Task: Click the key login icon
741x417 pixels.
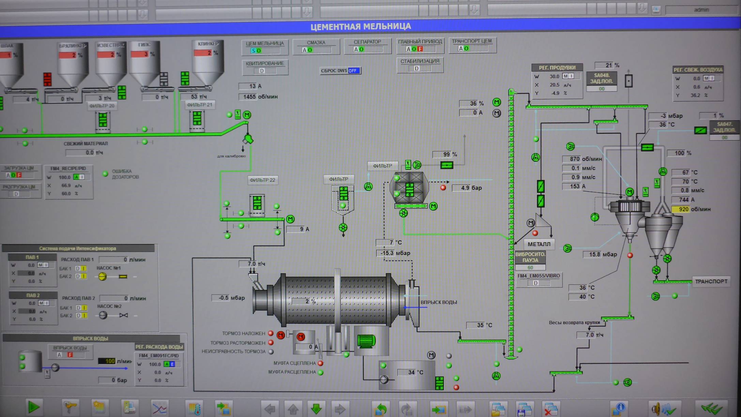Action: [x=71, y=407]
